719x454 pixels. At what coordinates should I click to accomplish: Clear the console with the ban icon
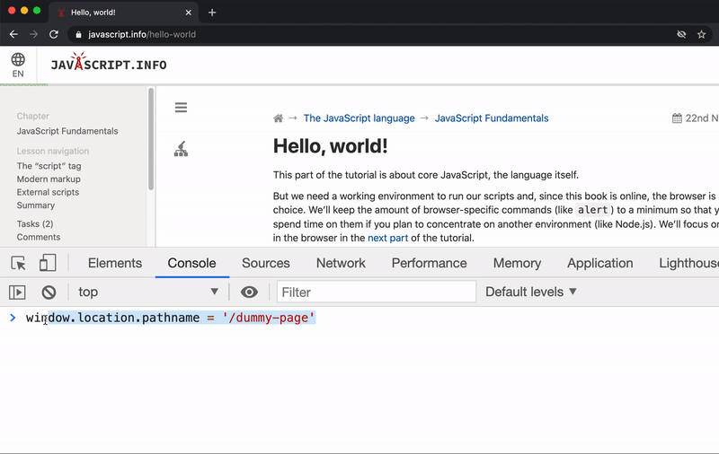tap(49, 292)
